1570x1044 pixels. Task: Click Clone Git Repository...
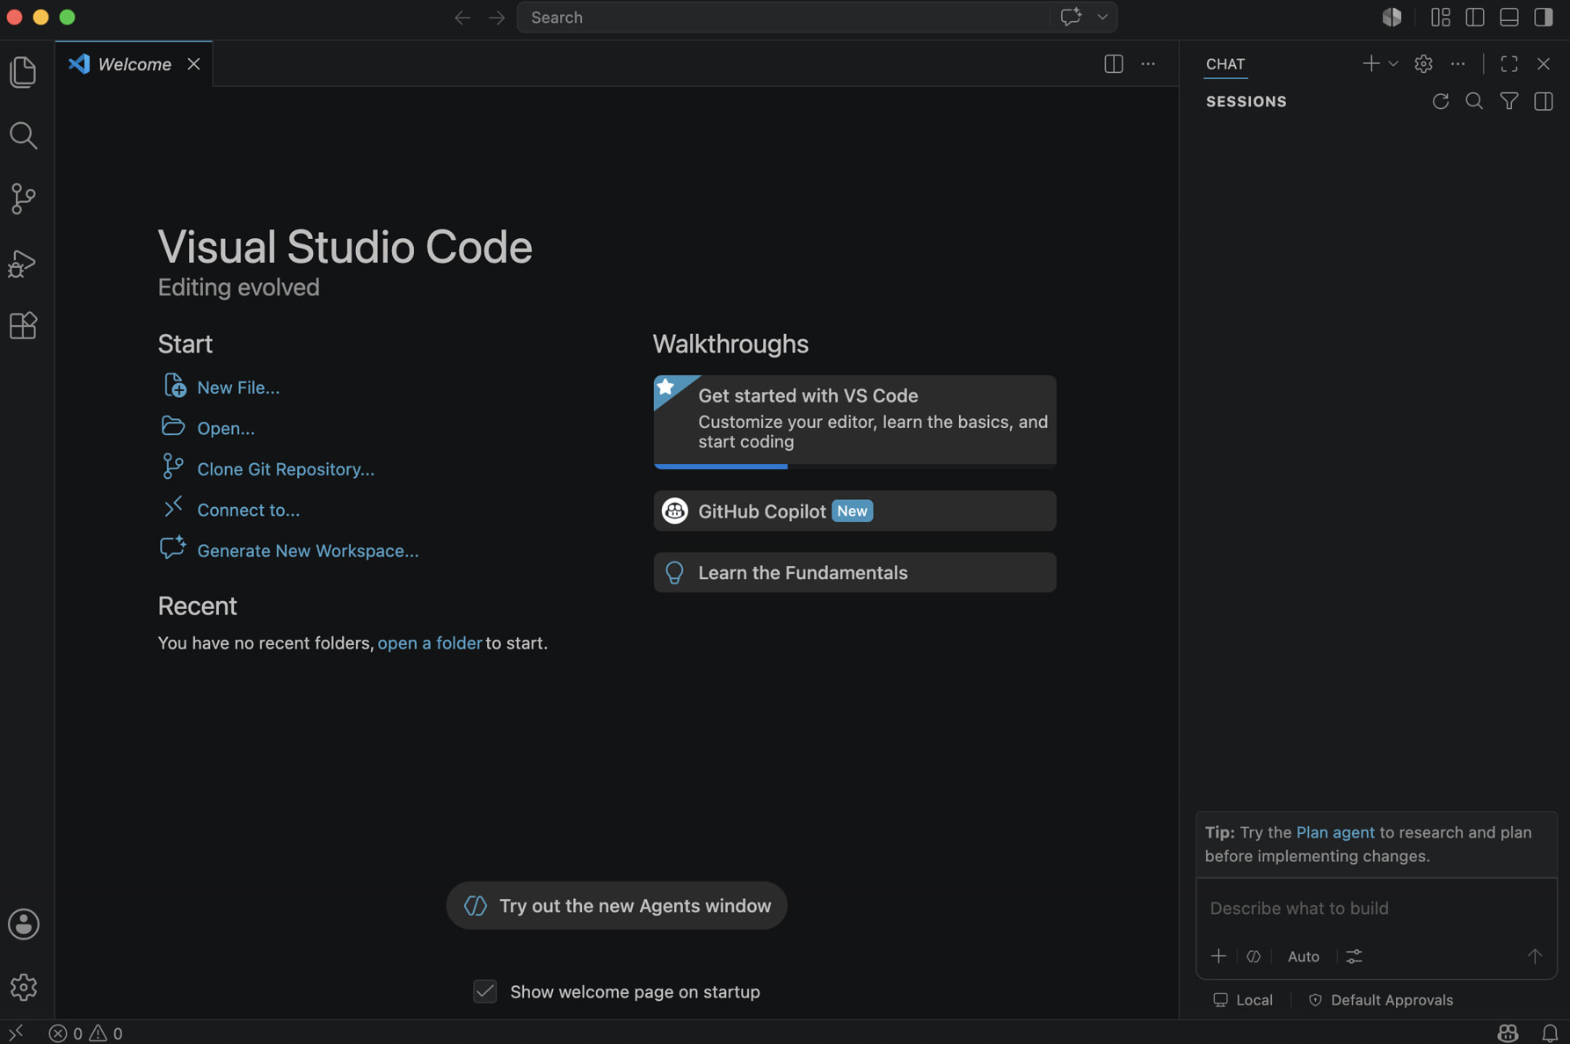point(286,469)
